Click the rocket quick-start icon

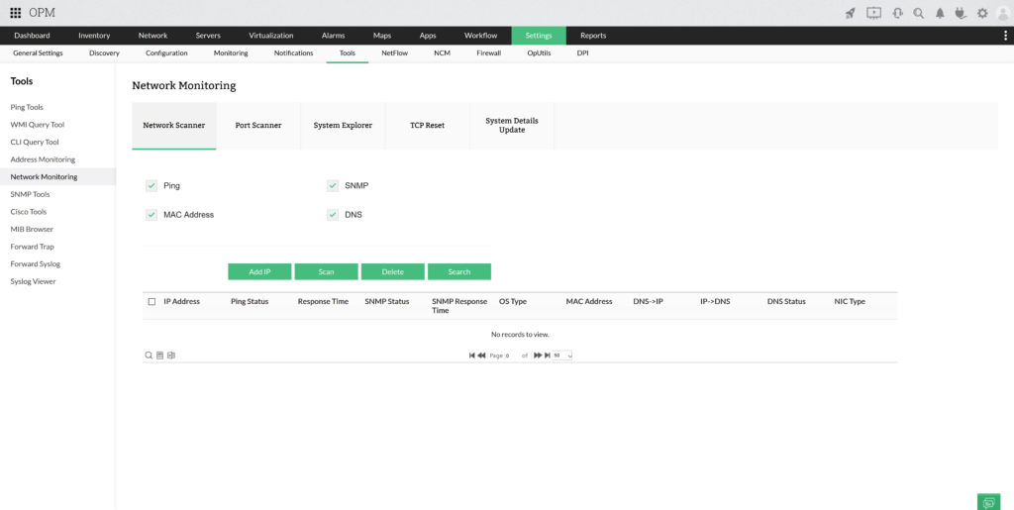[850, 13]
